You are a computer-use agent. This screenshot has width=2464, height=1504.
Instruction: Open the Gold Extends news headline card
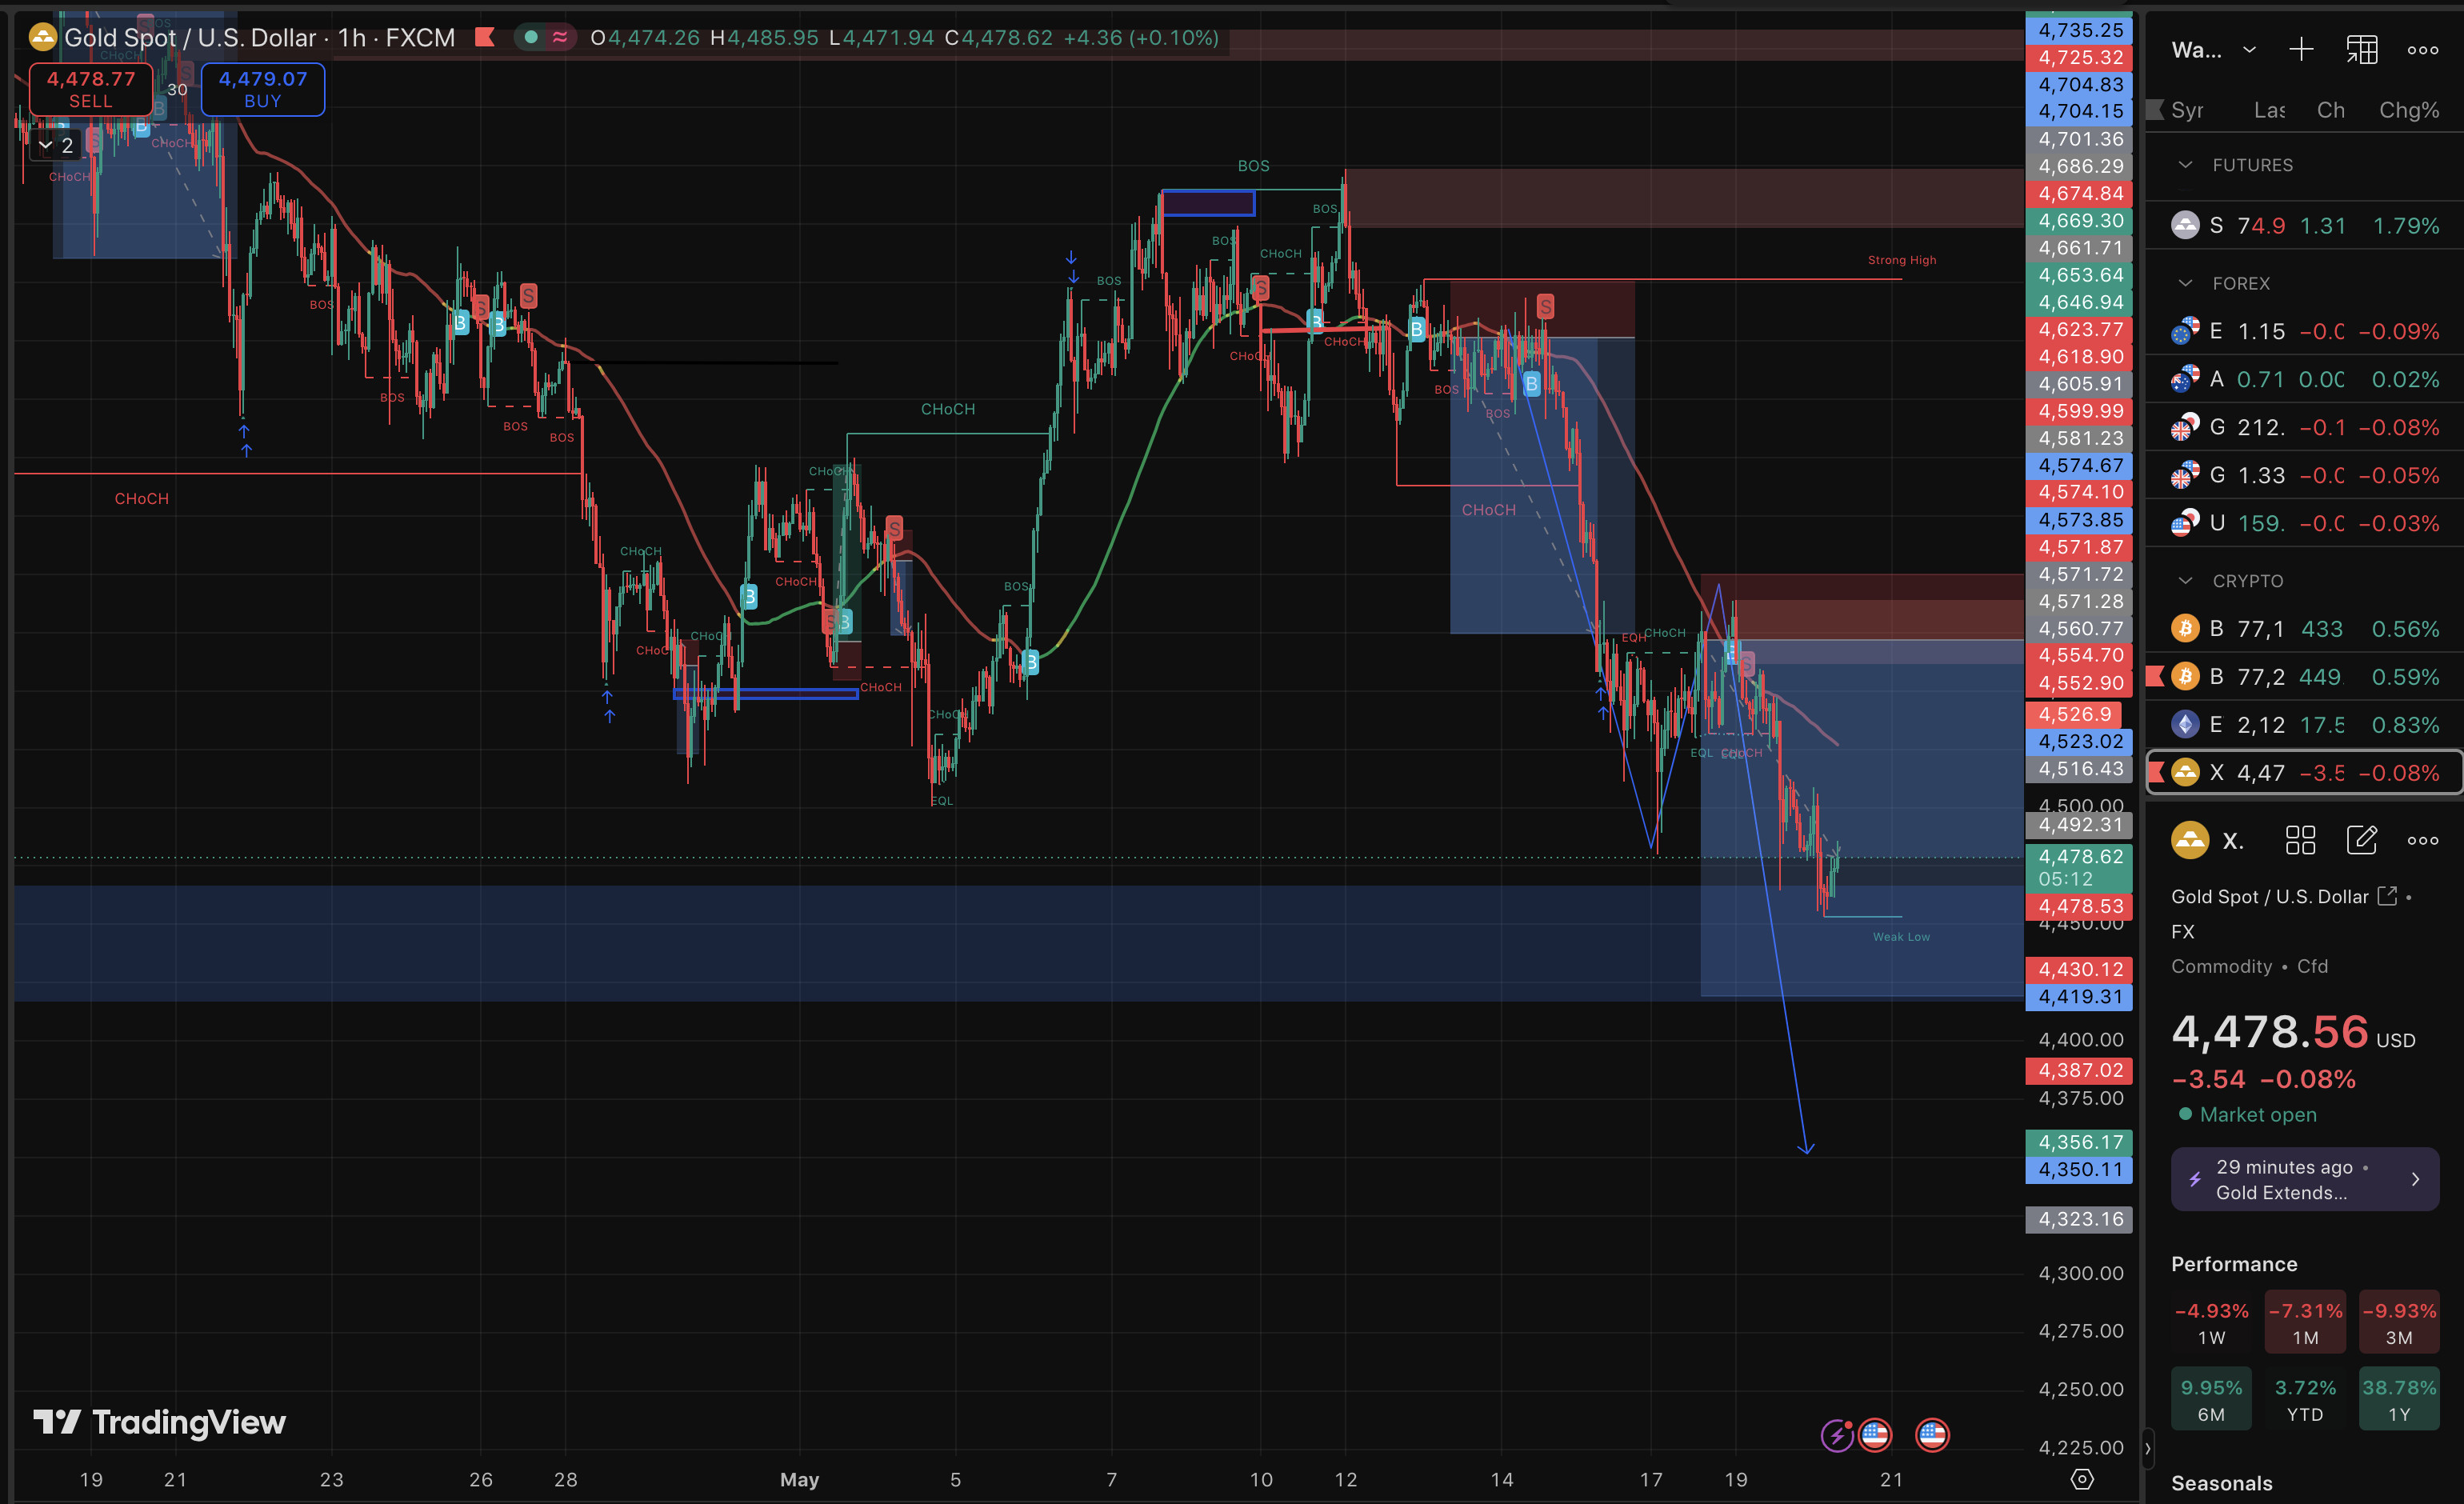tap(2304, 1179)
